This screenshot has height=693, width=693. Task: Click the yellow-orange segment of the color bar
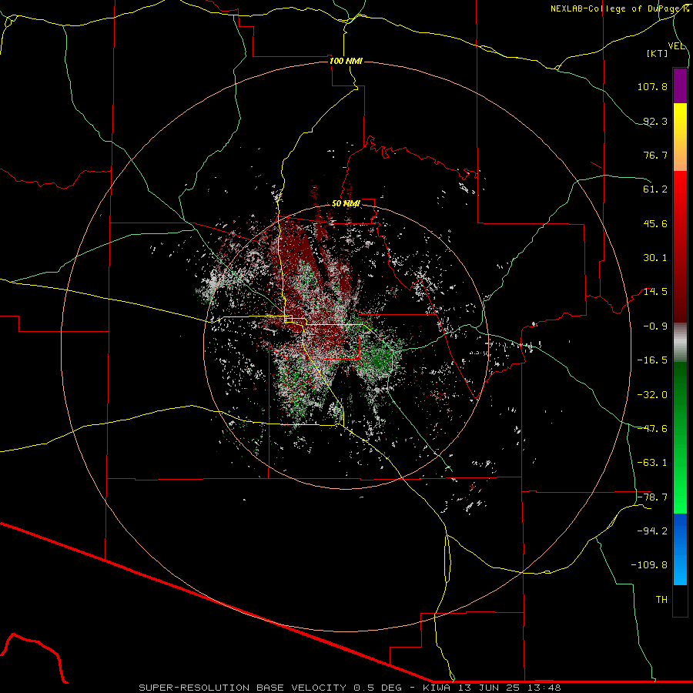[680, 137]
